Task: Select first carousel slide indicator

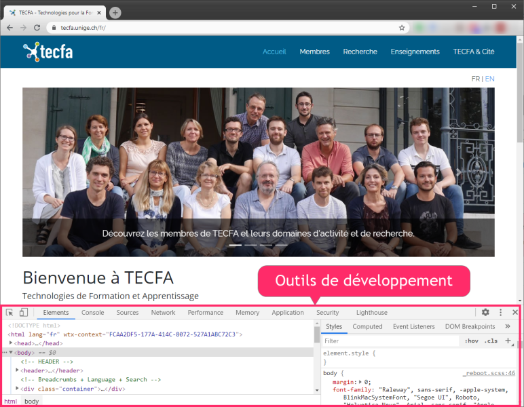Action: (x=236, y=245)
